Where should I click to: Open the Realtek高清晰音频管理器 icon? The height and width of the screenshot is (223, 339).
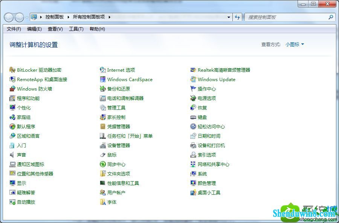(193, 70)
